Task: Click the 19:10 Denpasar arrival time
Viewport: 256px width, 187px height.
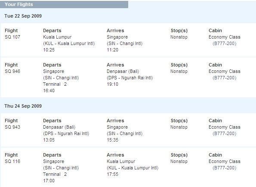Action: point(112,84)
